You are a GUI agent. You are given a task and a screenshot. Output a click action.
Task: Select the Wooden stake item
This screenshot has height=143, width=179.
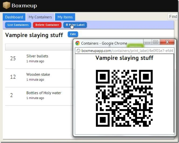38,74
